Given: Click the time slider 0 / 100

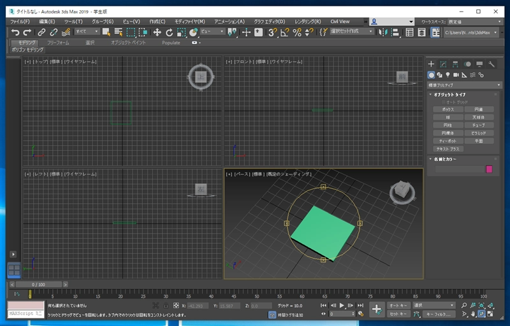Looking at the screenshot, I should (x=38, y=285).
